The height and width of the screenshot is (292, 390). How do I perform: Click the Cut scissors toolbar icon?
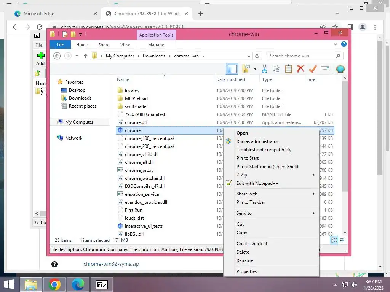tap(264, 69)
